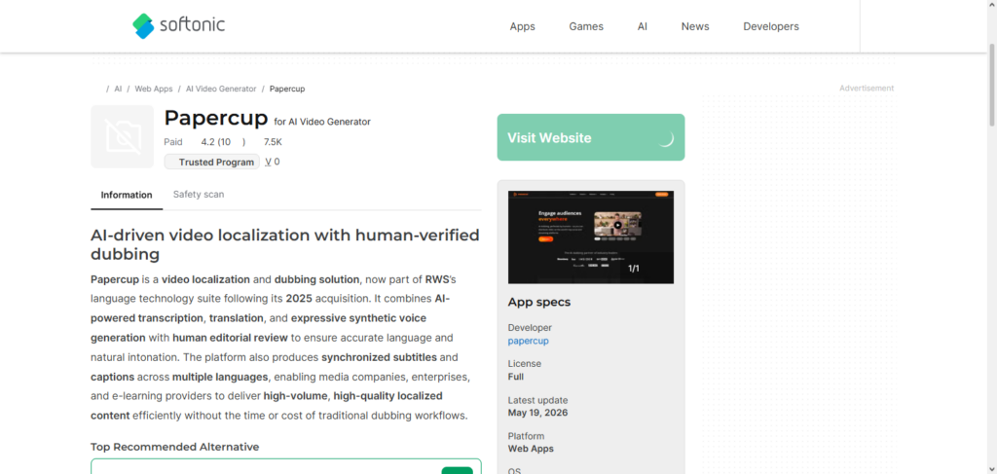Click the Softonic logo

pyautogui.click(x=179, y=26)
